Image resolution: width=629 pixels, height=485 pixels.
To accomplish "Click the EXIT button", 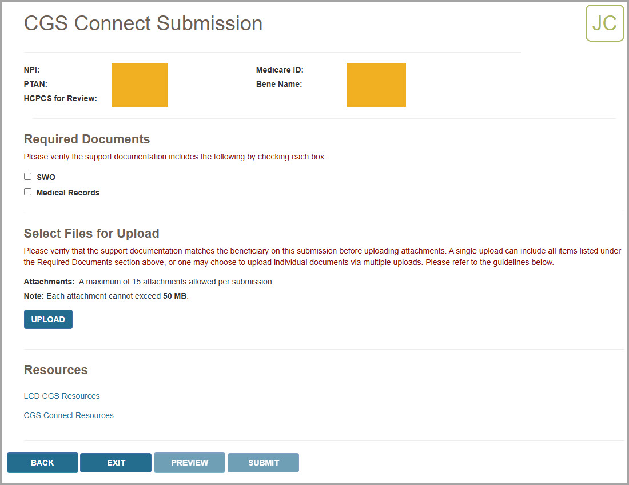I will pyautogui.click(x=116, y=463).
